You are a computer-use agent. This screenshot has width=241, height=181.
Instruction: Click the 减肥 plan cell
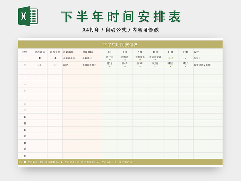click(x=72, y=65)
